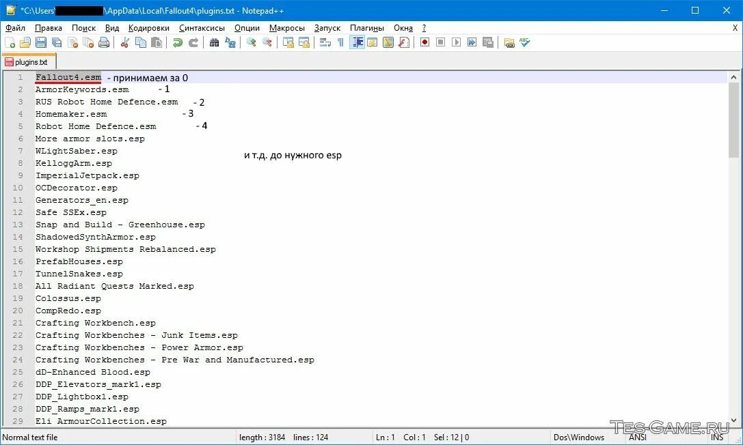Click the line 'ArmorKeywords.esm'

pyautogui.click(x=82, y=89)
